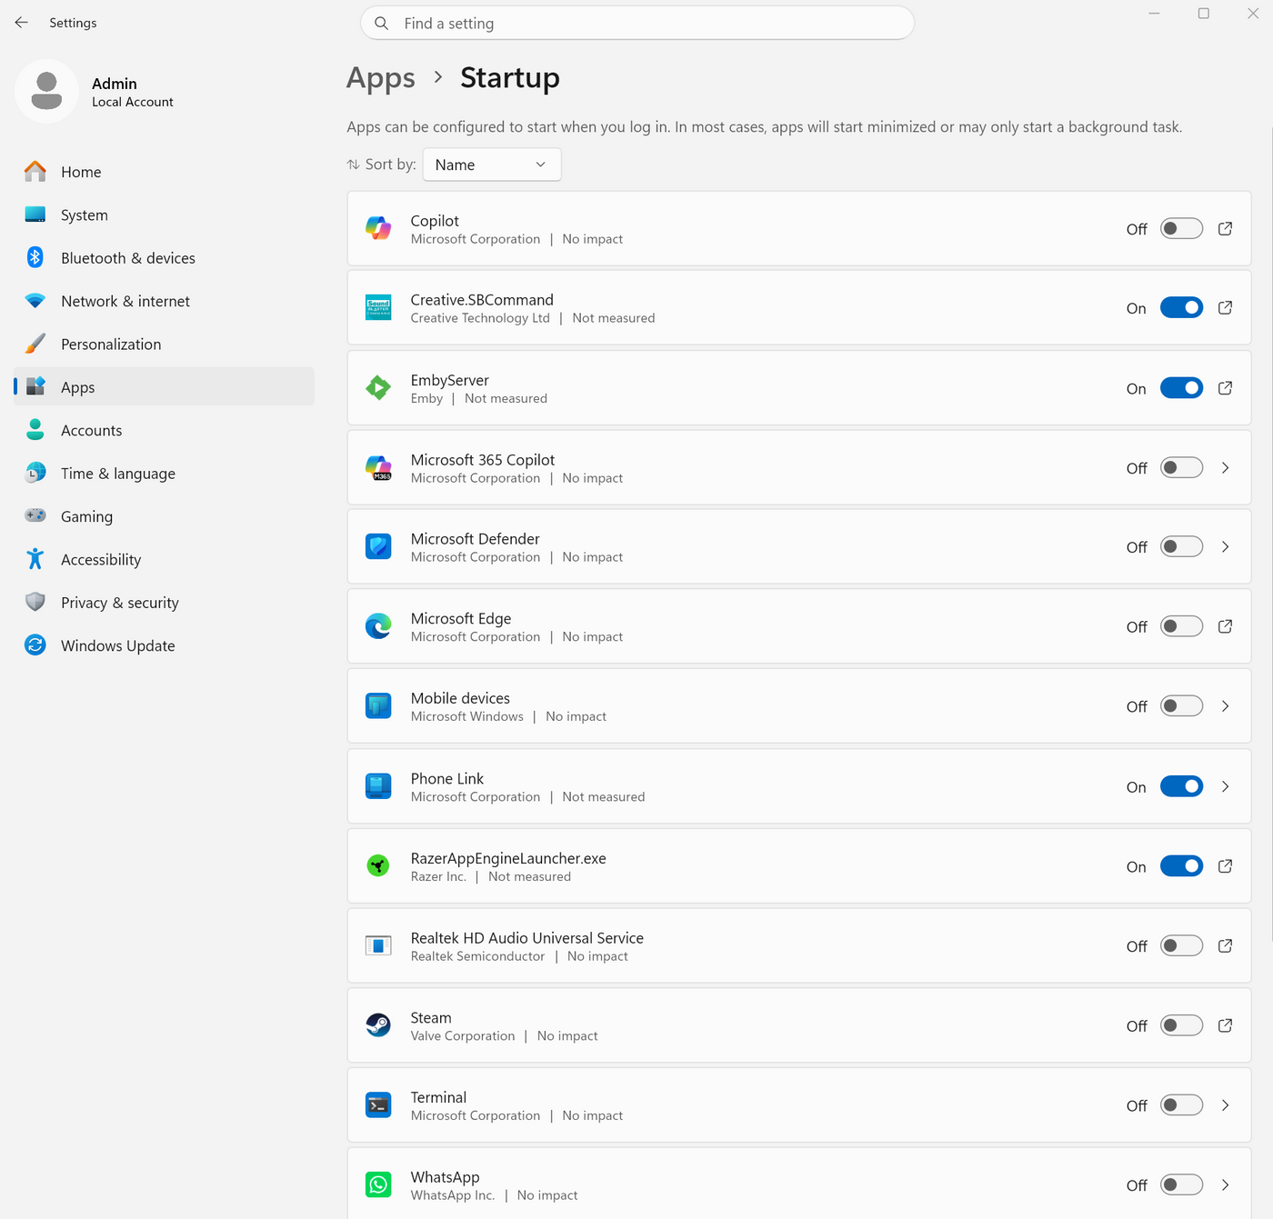Click the sort arrows icon beside Sort by
Viewport: 1273px width, 1219px height.
tap(353, 165)
